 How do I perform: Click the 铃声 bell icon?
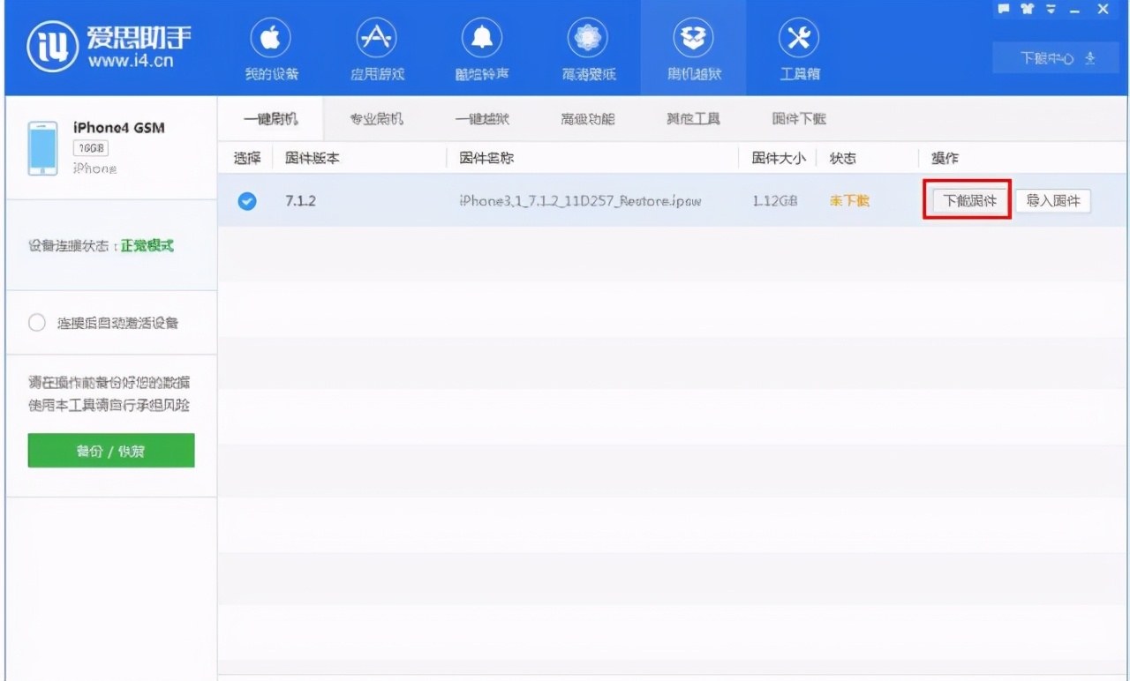click(x=482, y=49)
